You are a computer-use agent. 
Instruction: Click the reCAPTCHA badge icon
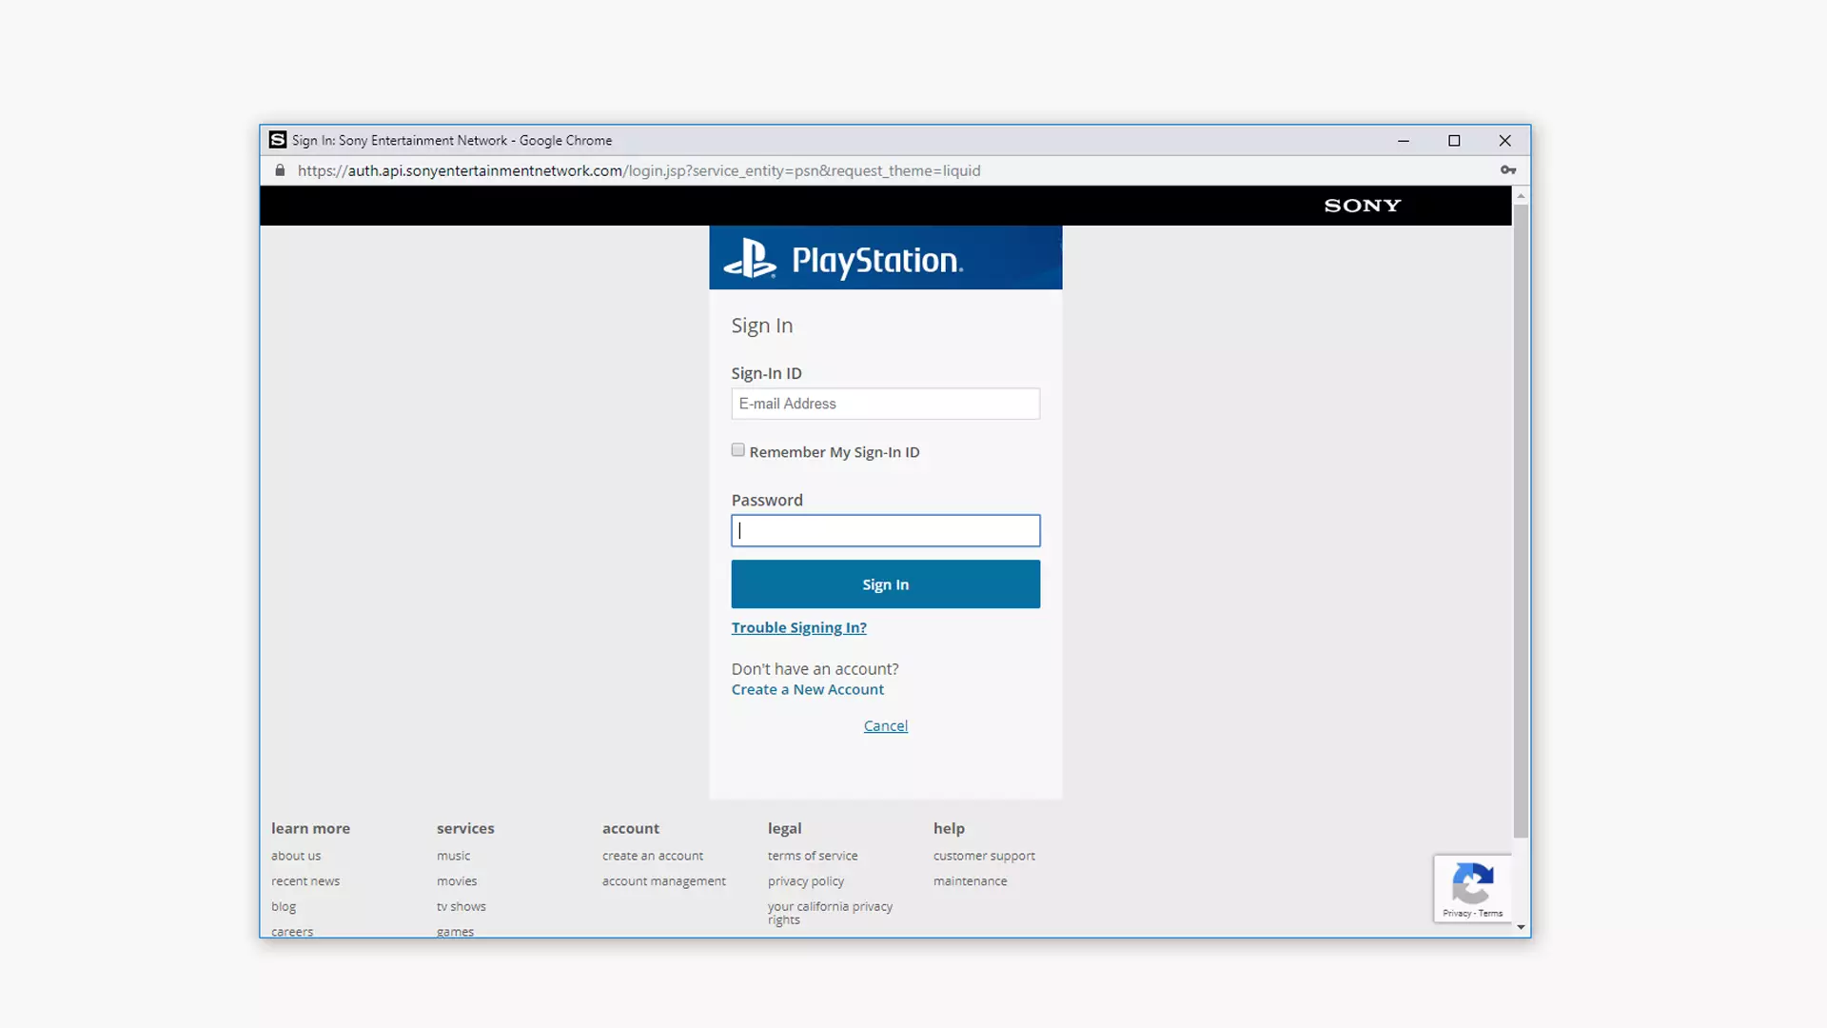click(x=1472, y=884)
